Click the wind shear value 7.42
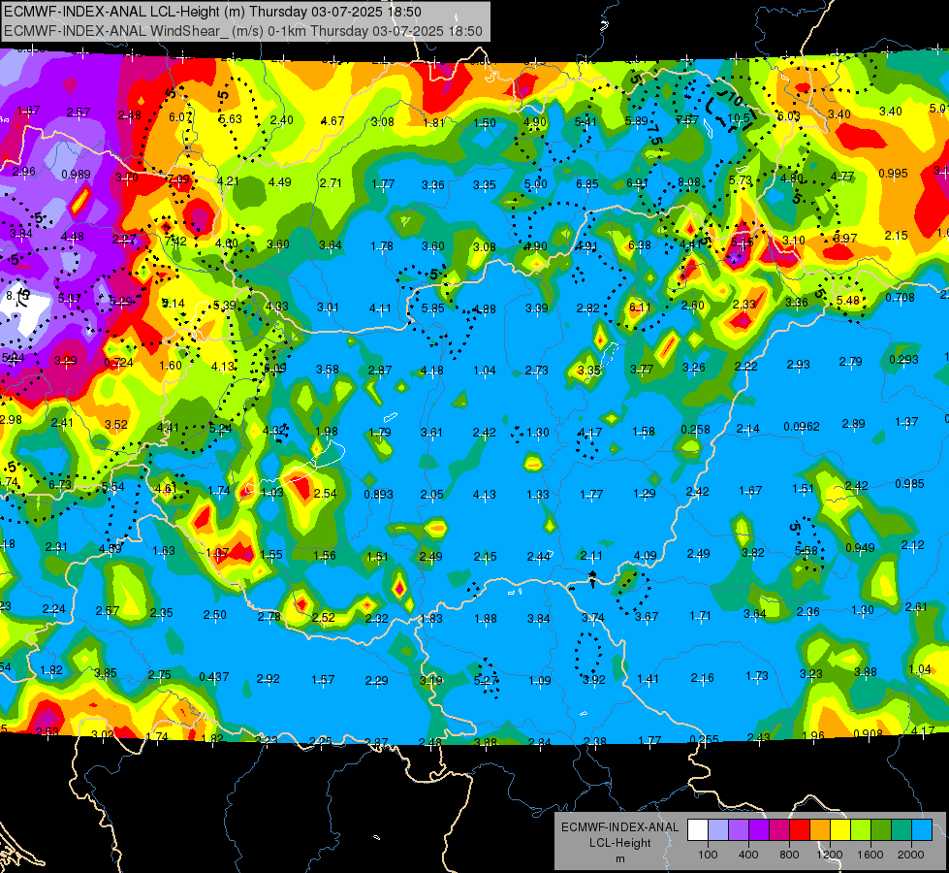 click(175, 242)
